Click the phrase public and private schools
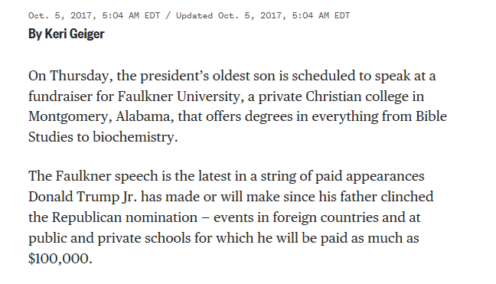The width and height of the screenshot is (496, 284). 109,238
